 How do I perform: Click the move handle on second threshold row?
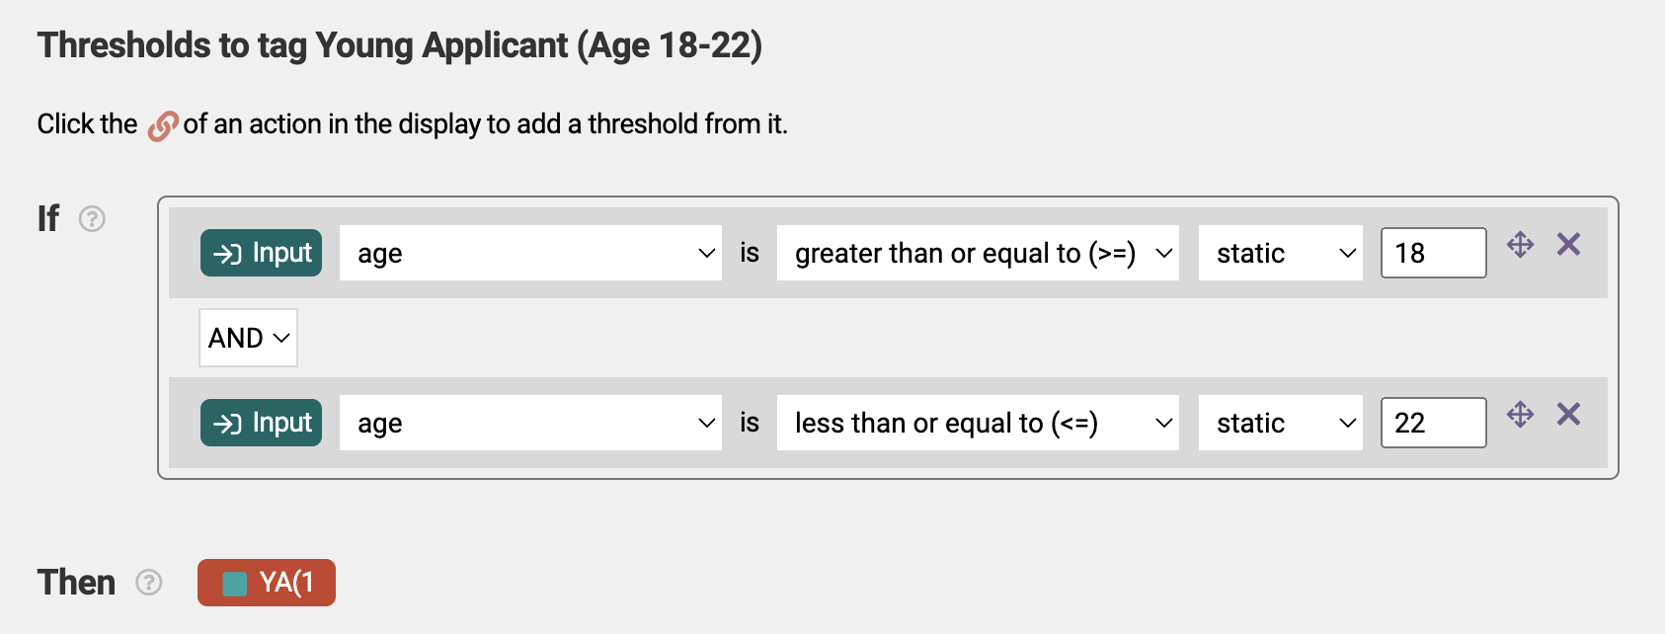1520,414
